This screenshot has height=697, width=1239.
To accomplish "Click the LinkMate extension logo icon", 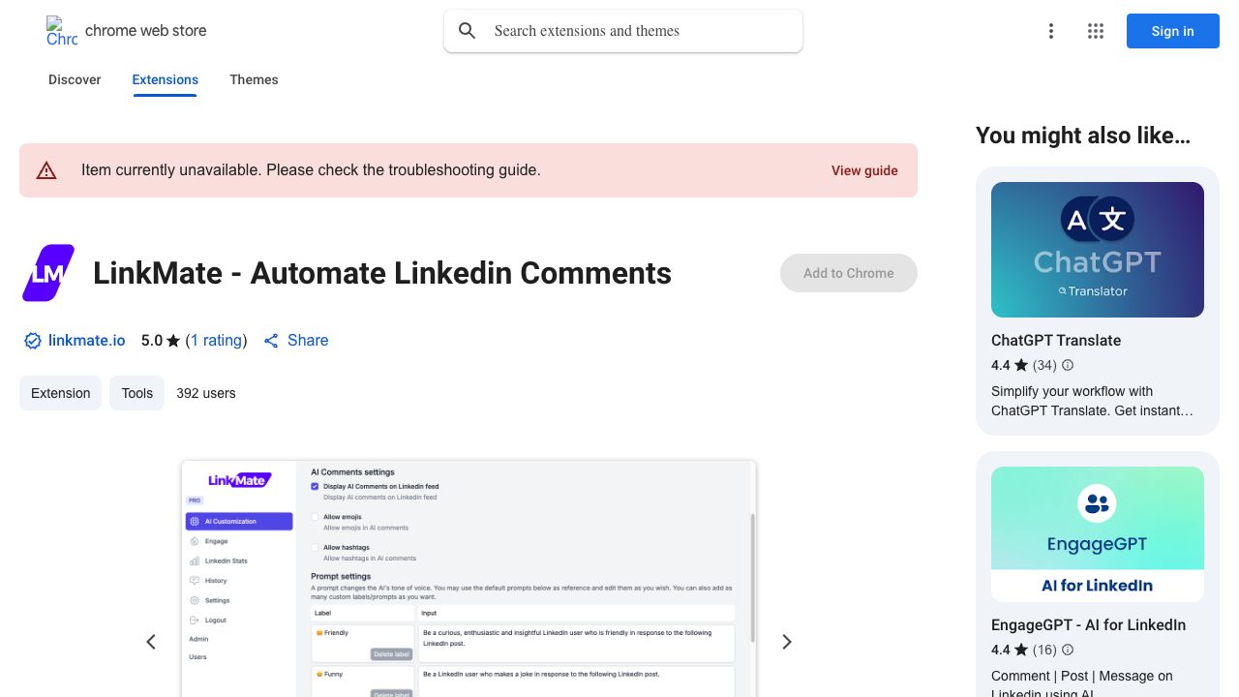I will point(48,273).
